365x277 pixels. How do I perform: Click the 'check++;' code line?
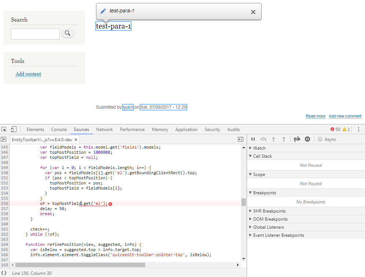[40, 229]
